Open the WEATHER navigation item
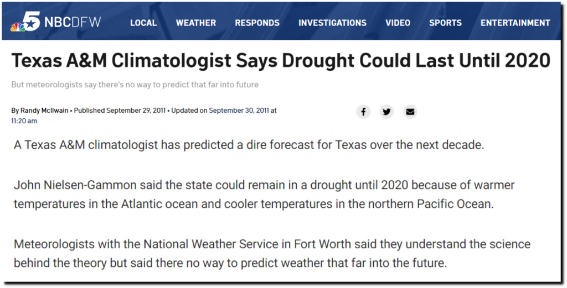Screen dimensions: 567x288 [196, 23]
